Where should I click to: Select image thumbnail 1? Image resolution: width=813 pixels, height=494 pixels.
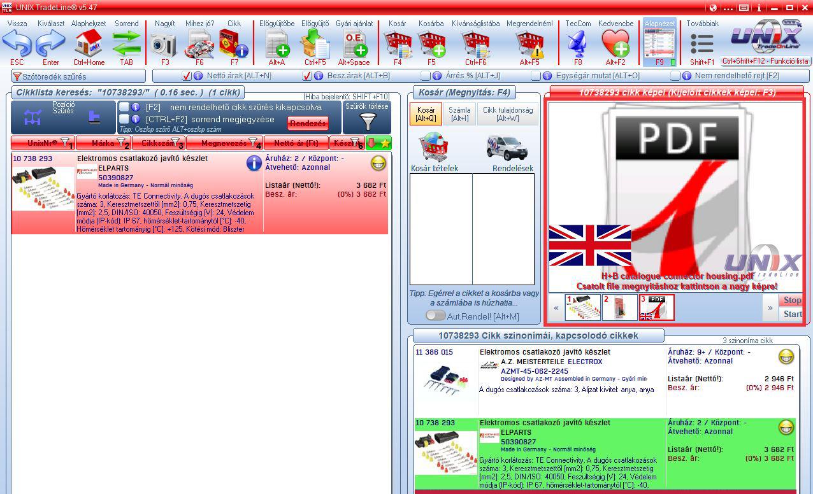[582, 307]
